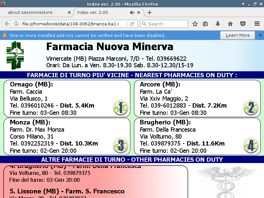
Task: Open site information icon in address bar
Action: click(x=16, y=24)
